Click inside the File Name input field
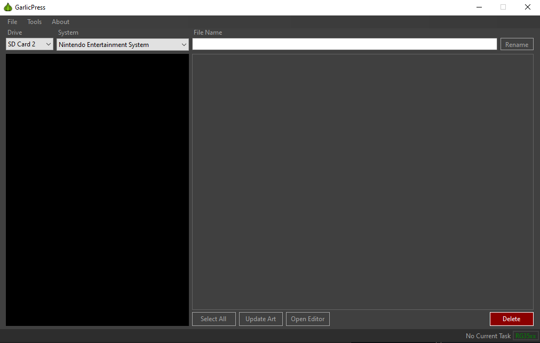This screenshot has width=540, height=343. point(344,44)
